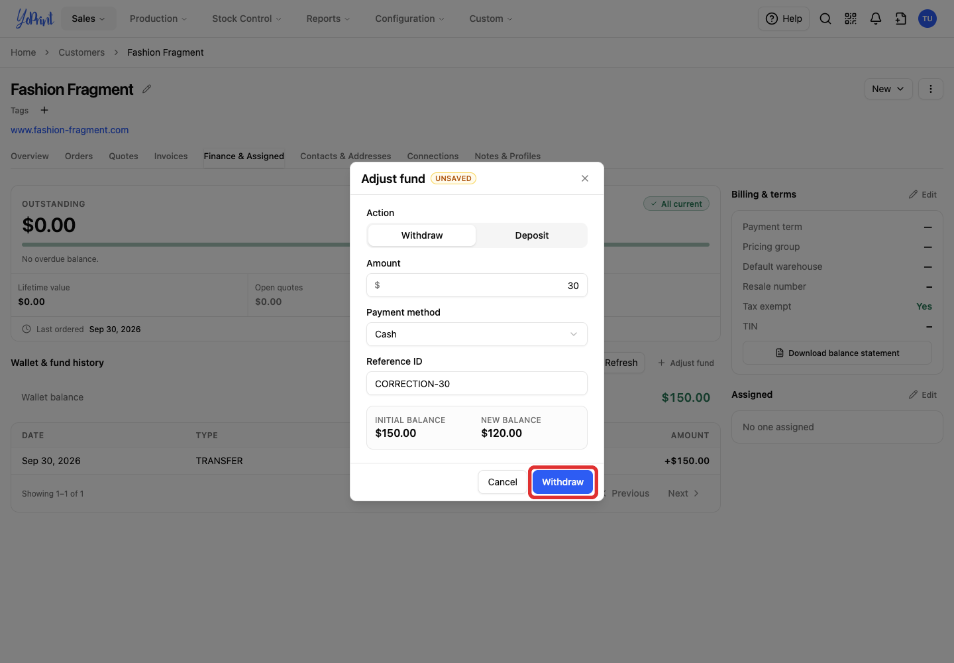The width and height of the screenshot is (954, 663).
Task: Expand the Sales menu
Action: (89, 19)
